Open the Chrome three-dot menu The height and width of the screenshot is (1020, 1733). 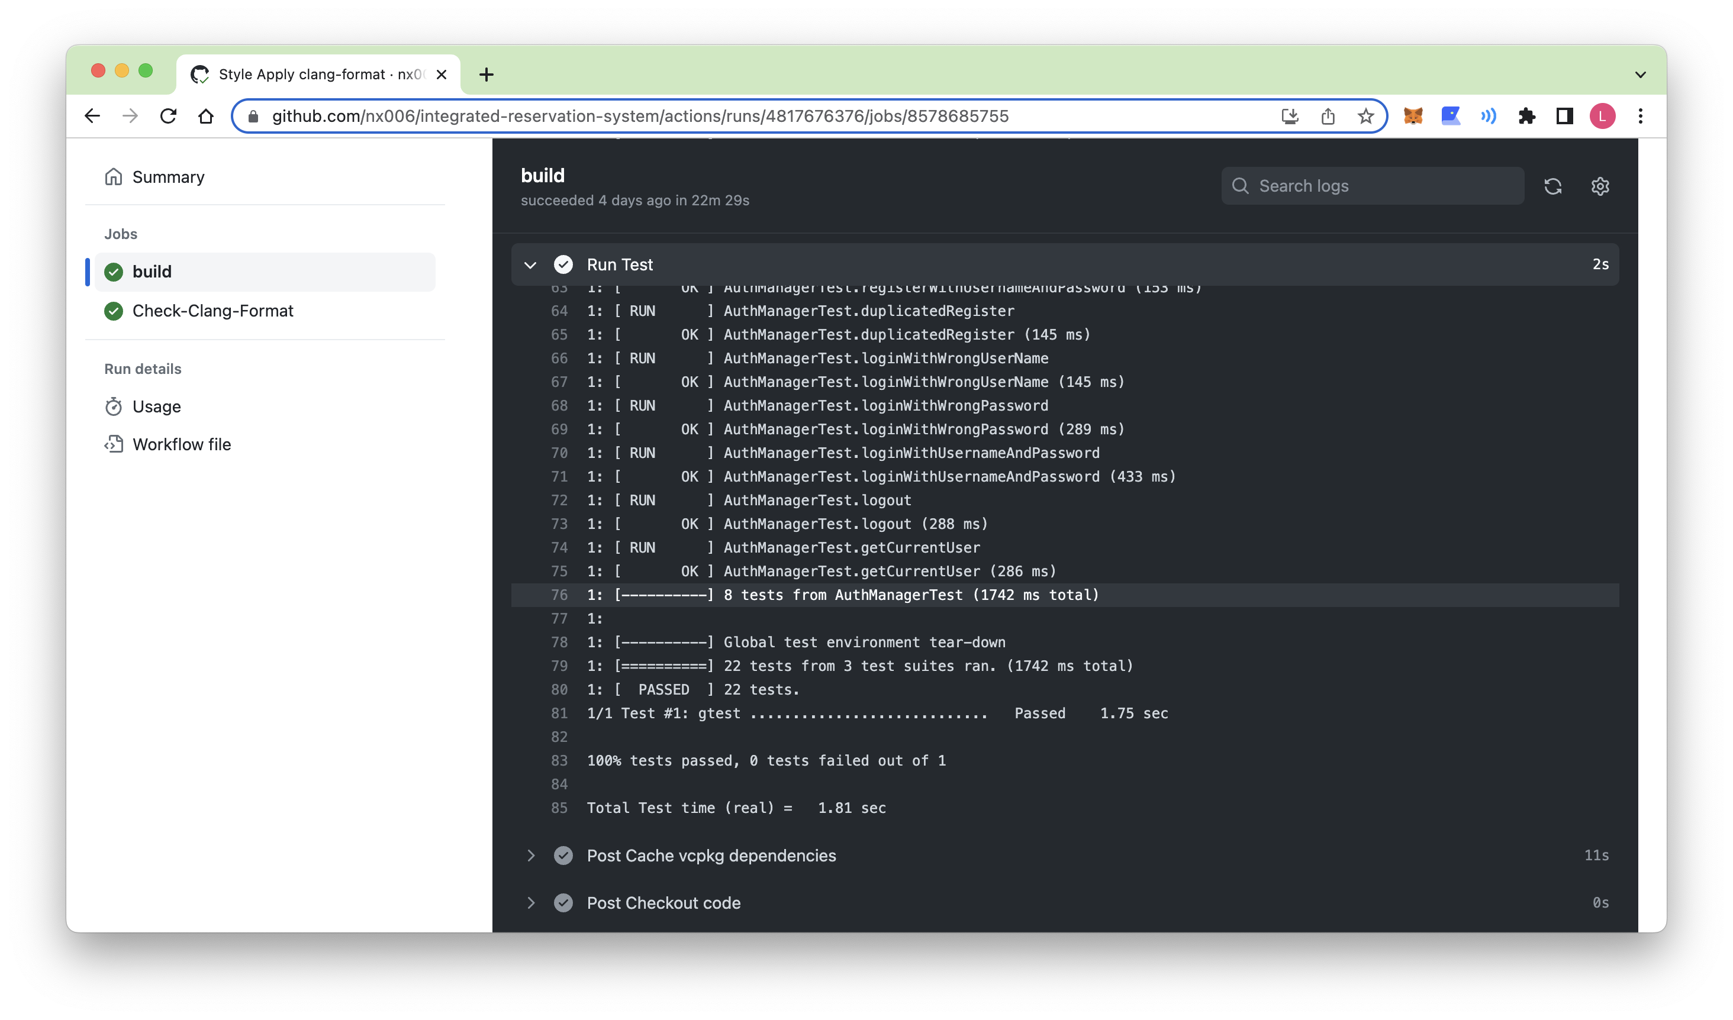click(x=1641, y=116)
